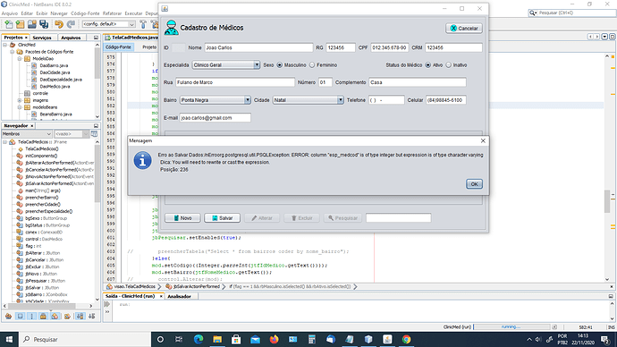Open the Cidade dropdown showing Natal
This screenshot has width=617, height=347.
[308, 100]
